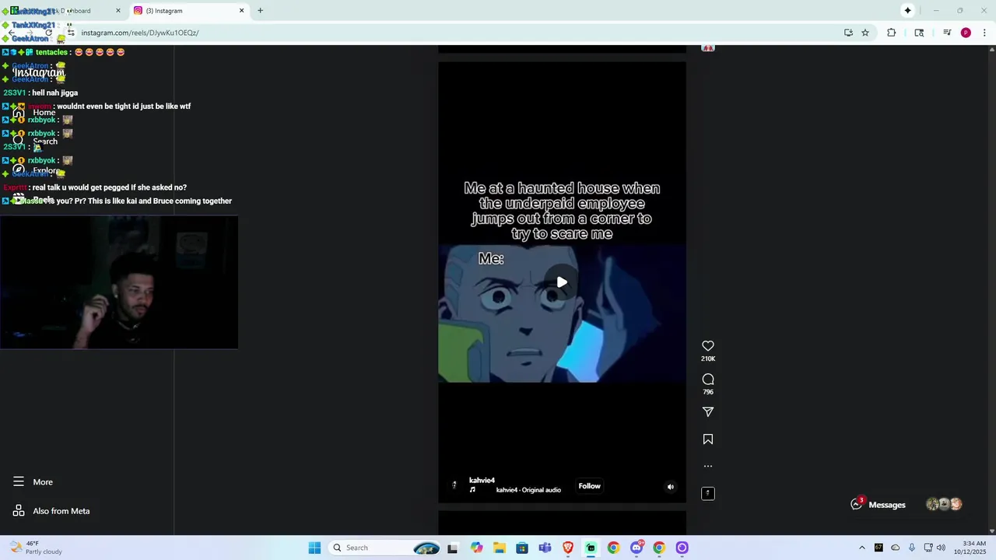Open network settings icon in system tray
Screen dimensions: 996x560
928,548
